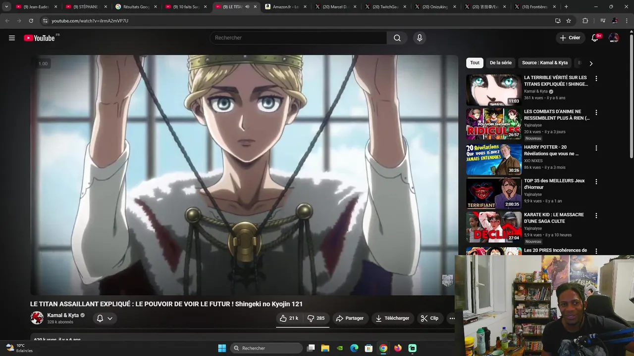This screenshot has height=356, width=634.
Task: Open the browser extensions puzzle icon
Action: 585,21
